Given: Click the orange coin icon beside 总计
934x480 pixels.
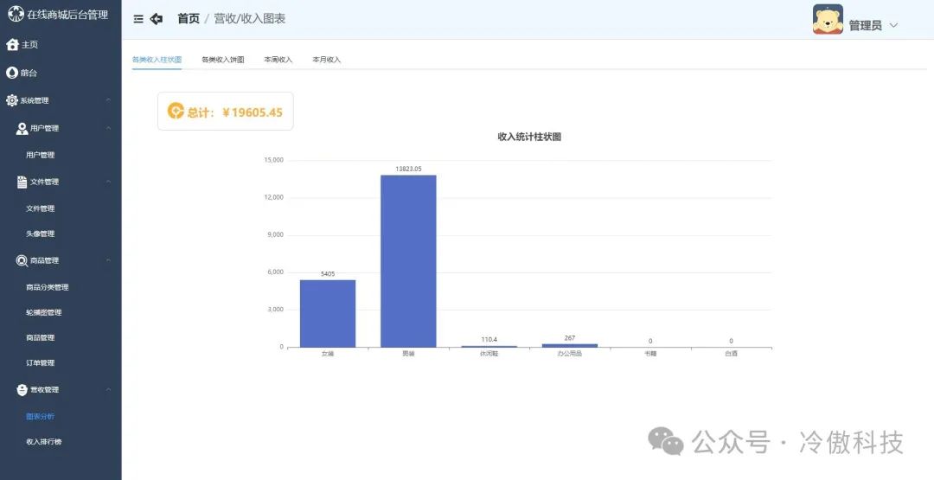Looking at the screenshot, I should click(176, 111).
